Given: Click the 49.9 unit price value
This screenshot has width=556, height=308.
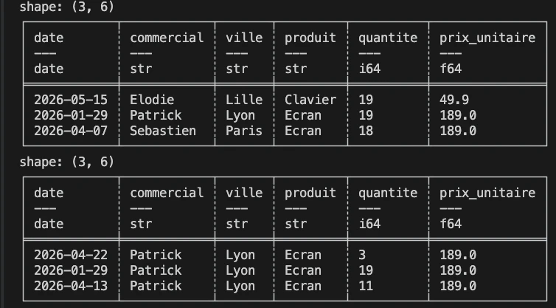Looking at the screenshot, I should click(454, 100).
